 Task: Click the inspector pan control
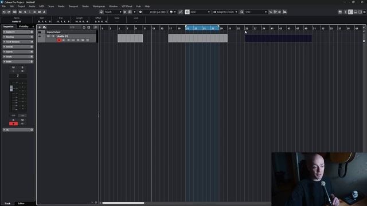click(x=18, y=76)
